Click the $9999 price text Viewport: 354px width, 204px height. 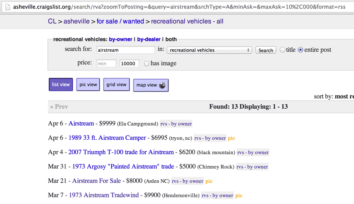coord(107,123)
